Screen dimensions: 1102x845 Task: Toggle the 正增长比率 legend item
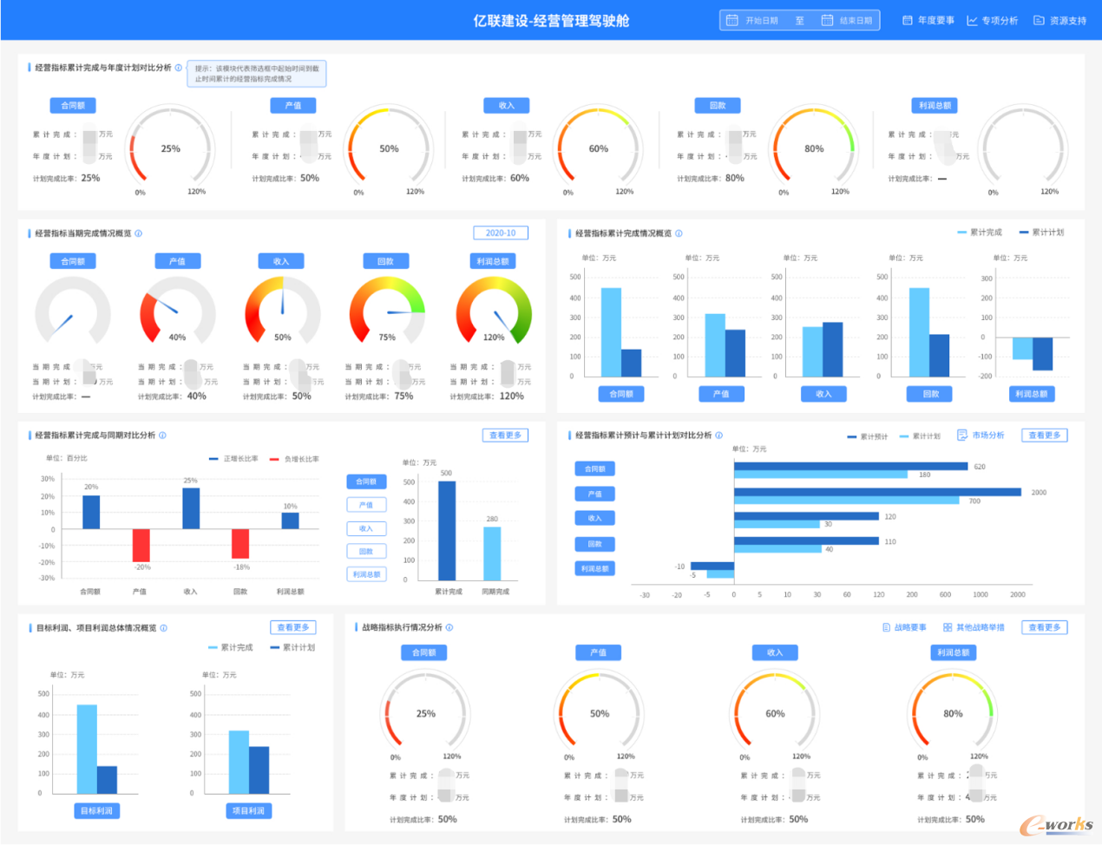click(234, 459)
